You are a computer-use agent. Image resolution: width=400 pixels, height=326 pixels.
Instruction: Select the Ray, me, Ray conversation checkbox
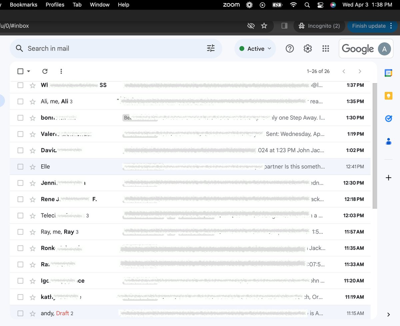pos(20,232)
